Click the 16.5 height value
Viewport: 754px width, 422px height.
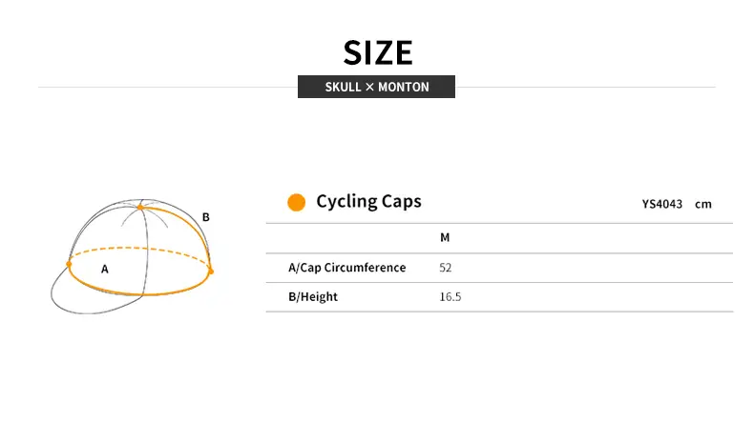(x=450, y=296)
